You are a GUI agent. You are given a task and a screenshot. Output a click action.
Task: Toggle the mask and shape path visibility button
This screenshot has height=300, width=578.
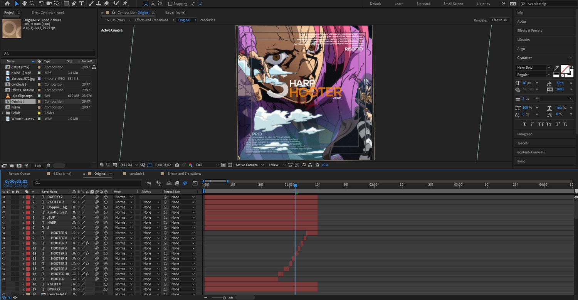click(x=149, y=165)
